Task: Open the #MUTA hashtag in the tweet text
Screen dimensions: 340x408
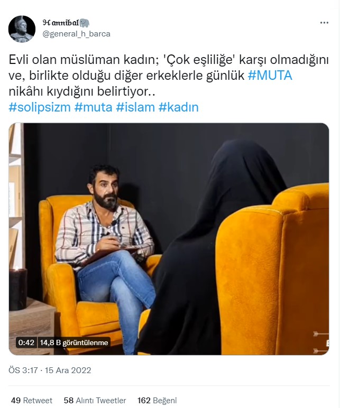Action: (270, 76)
